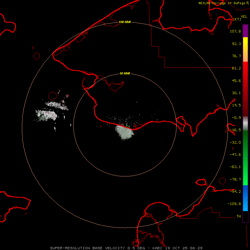Pick the purple segment of the velocity scale

[x=245, y=31]
